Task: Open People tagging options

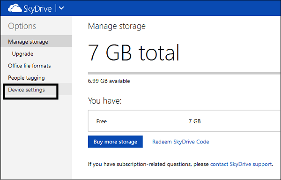Action: pyautogui.click(x=26, y=78)
